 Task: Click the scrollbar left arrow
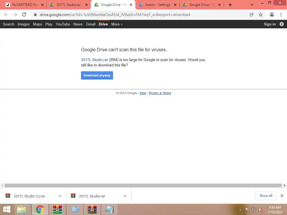(2, 185)
